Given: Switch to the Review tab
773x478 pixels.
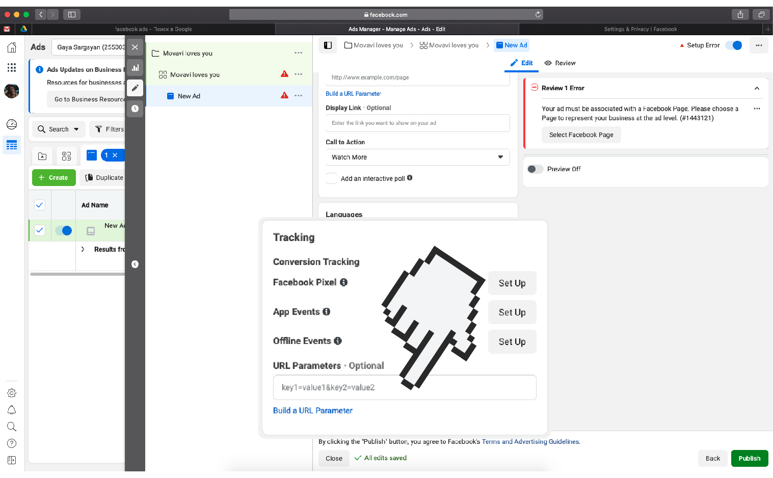Looking at the screenshot, I should [x=560, y=63].
